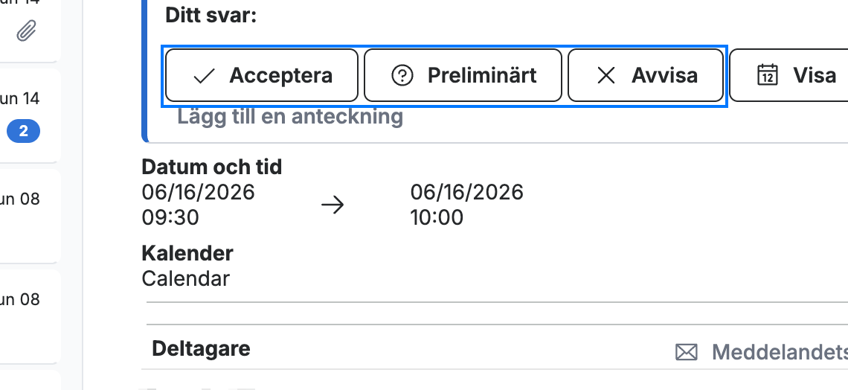This screenshot has width=848, height=390.
Task: Select the start time 09:30
Action: (x=170, y=217)
